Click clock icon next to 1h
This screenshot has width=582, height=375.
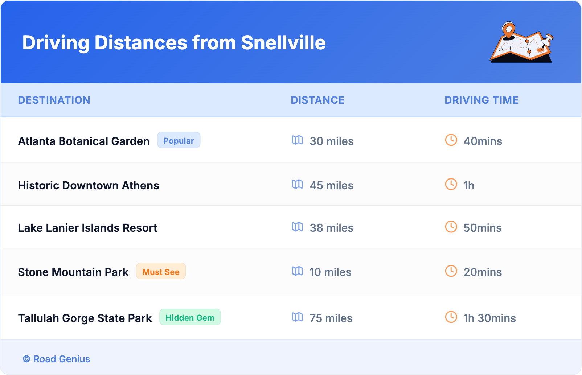(451, 184)
